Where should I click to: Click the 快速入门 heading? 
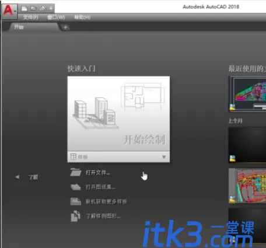pyautogui.click(x=81, y=68)
